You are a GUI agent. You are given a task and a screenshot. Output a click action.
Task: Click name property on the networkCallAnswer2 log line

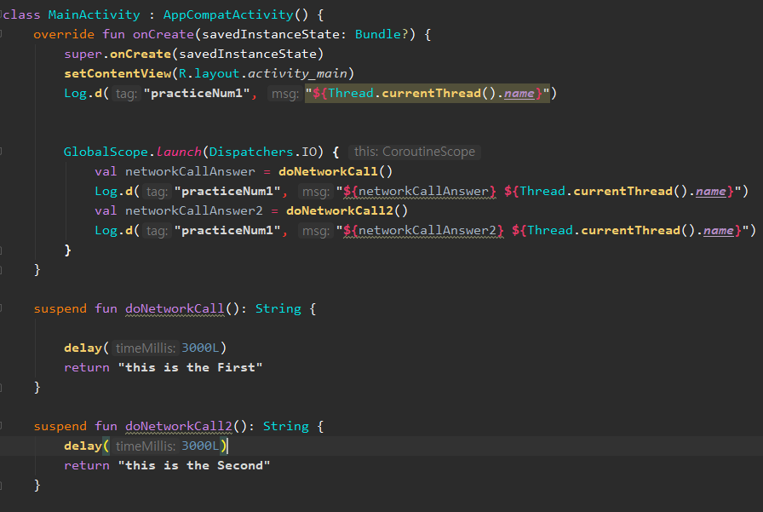click(x=718, y=230)
